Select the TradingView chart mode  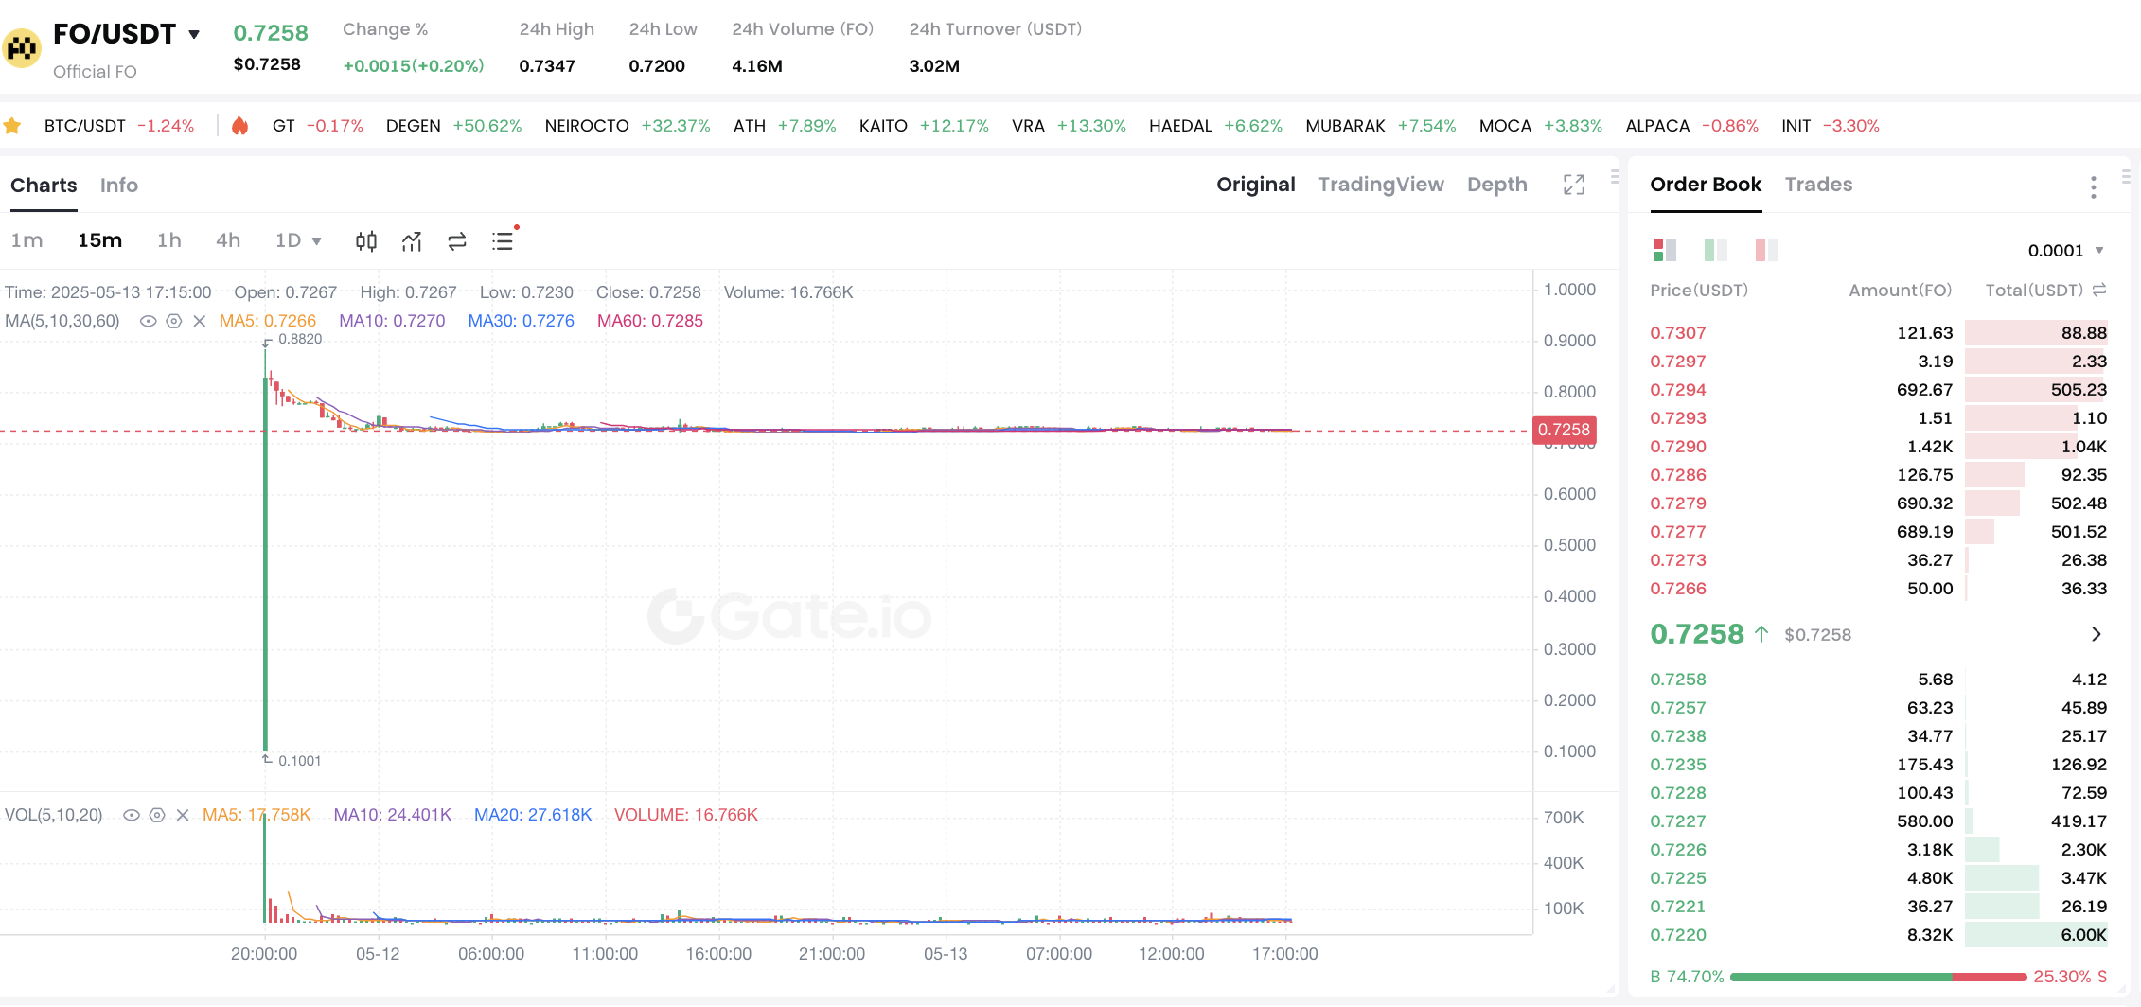(1381, 185)
